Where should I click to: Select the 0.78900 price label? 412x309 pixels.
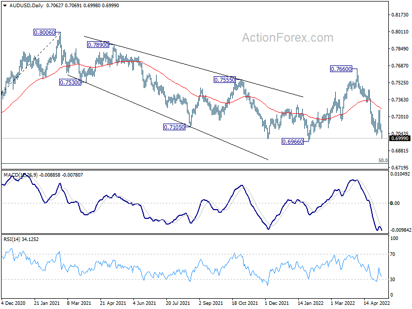(x=98, y=45)
